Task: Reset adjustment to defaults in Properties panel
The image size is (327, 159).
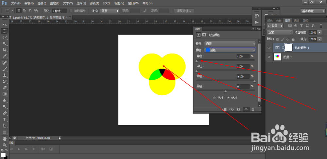Action: coord(238,109)
